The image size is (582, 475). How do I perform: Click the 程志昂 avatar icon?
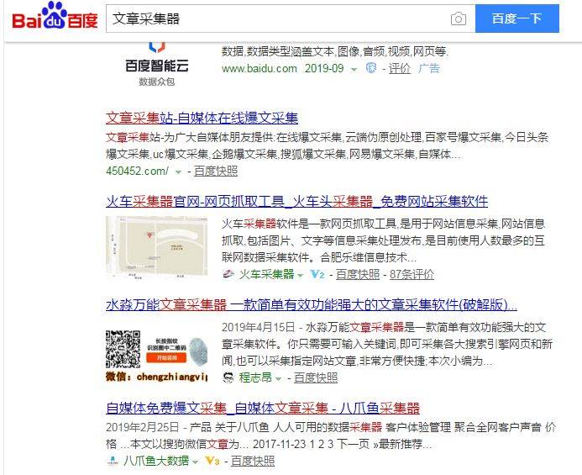pyautogui.click(x=228, y=377)
